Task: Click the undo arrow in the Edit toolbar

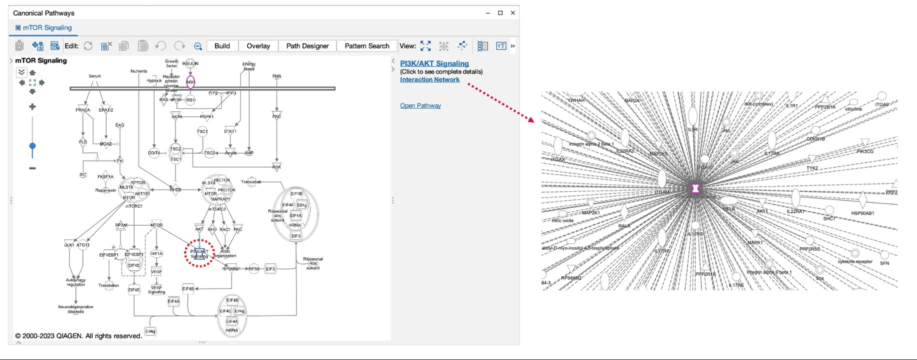Action: tap(160, 46)
